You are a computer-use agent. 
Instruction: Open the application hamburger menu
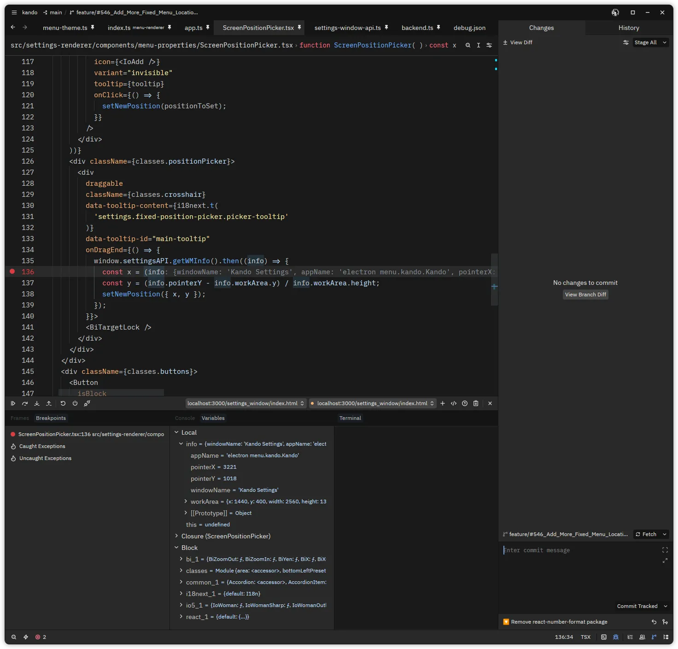(x=14, y=12)
